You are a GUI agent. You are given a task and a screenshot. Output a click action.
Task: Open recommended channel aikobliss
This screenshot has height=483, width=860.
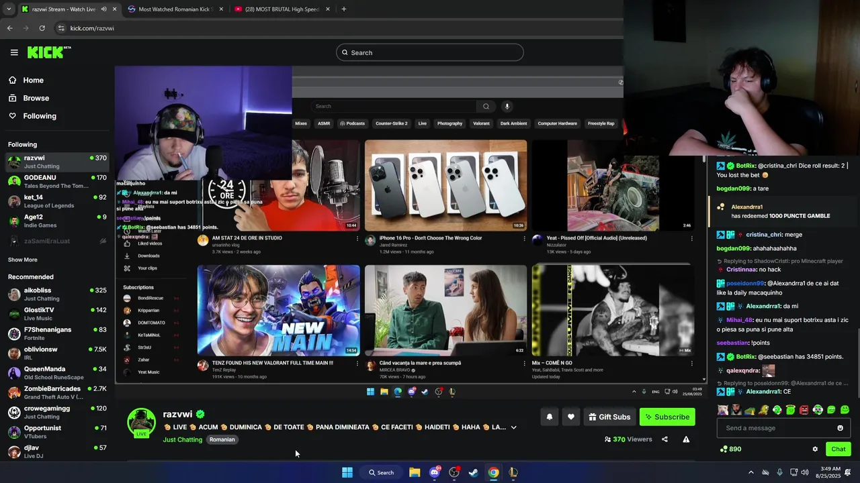[x=57, y=294]
